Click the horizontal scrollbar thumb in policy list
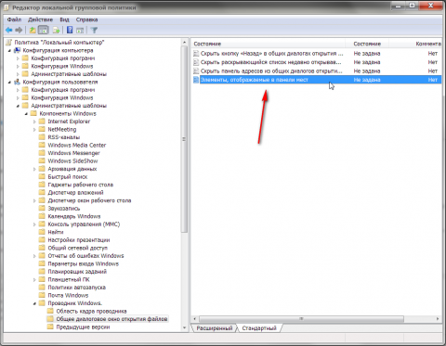The width and height of the screenshot is (446, 346). (301, 318)
